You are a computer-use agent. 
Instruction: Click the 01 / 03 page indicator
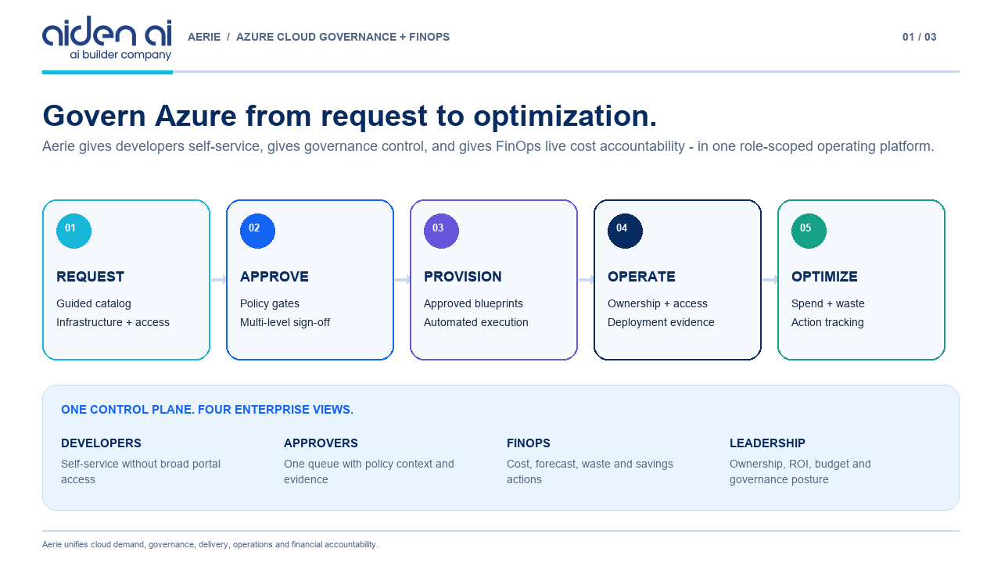[x=920, y=37]
